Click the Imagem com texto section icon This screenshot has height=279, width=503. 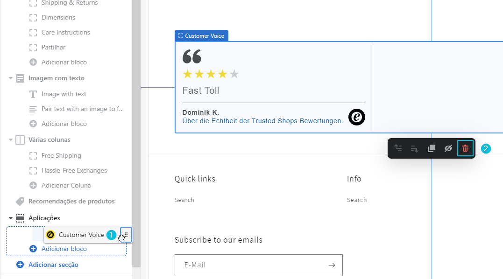click(20, 78)
